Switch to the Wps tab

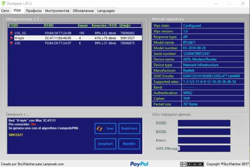(x=17, y=10)
